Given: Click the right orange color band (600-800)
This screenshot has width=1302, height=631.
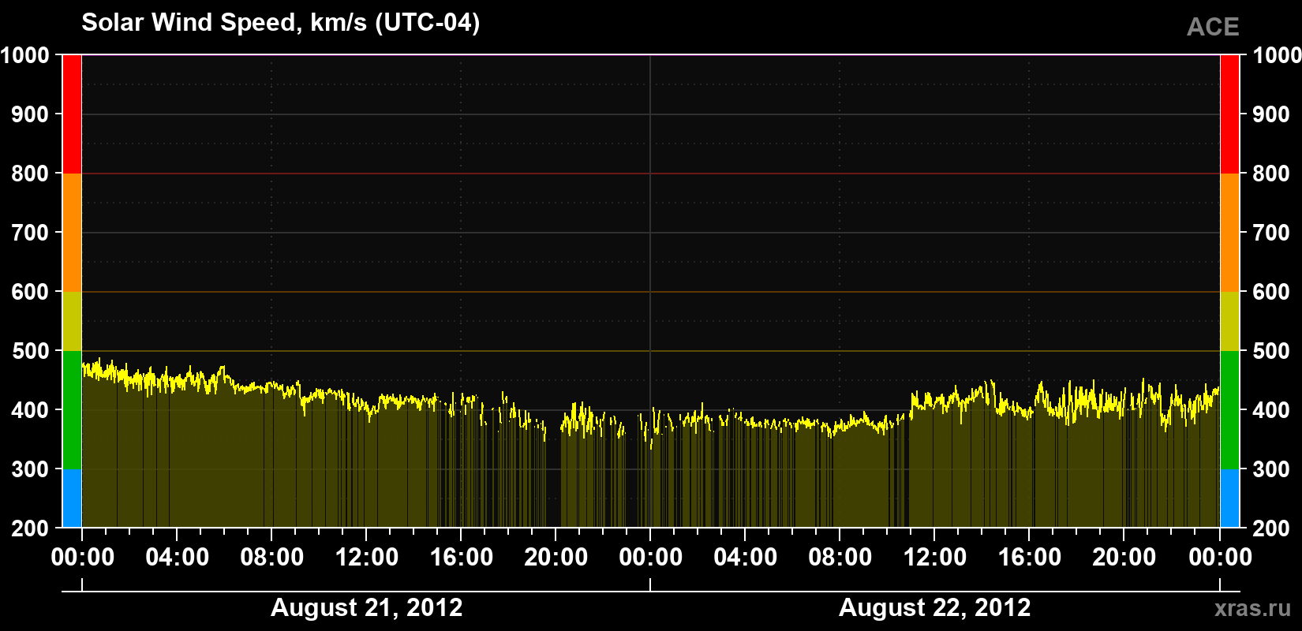Looking at the screenshot, I should [1229, 233].
